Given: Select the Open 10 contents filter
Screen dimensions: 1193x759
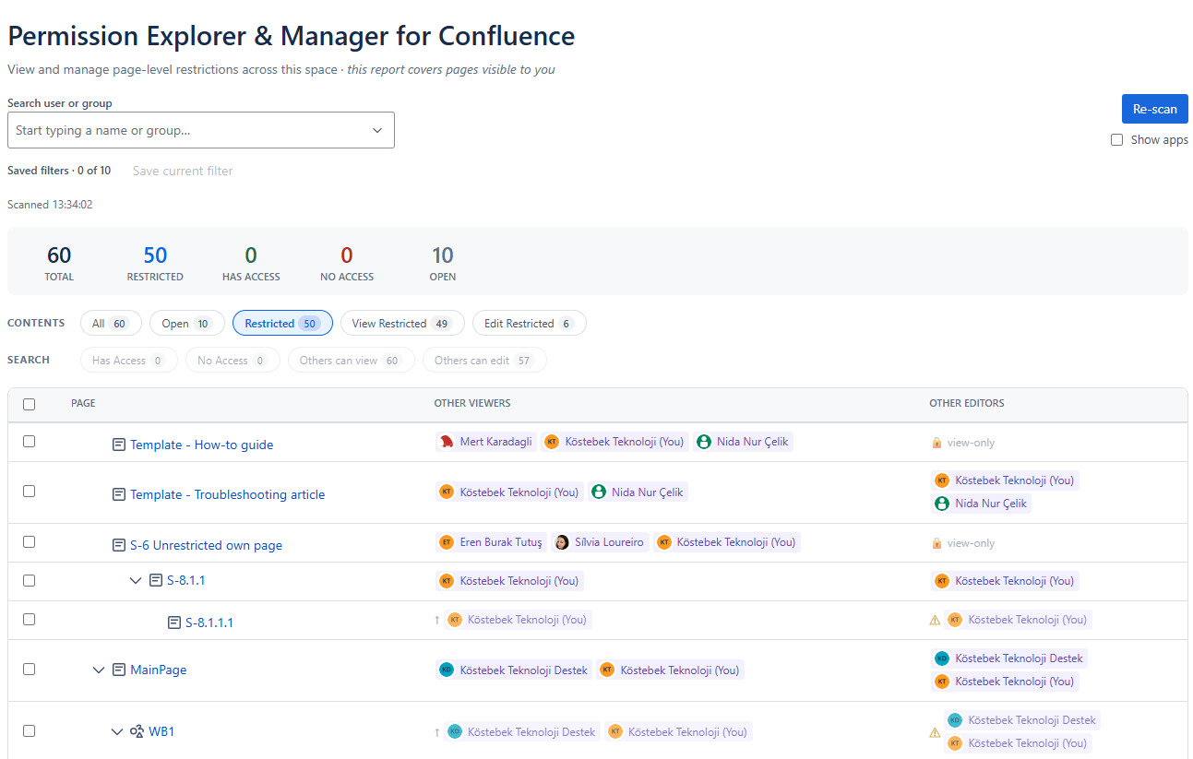Looking at the screenshot, I should tap(186, 324).
